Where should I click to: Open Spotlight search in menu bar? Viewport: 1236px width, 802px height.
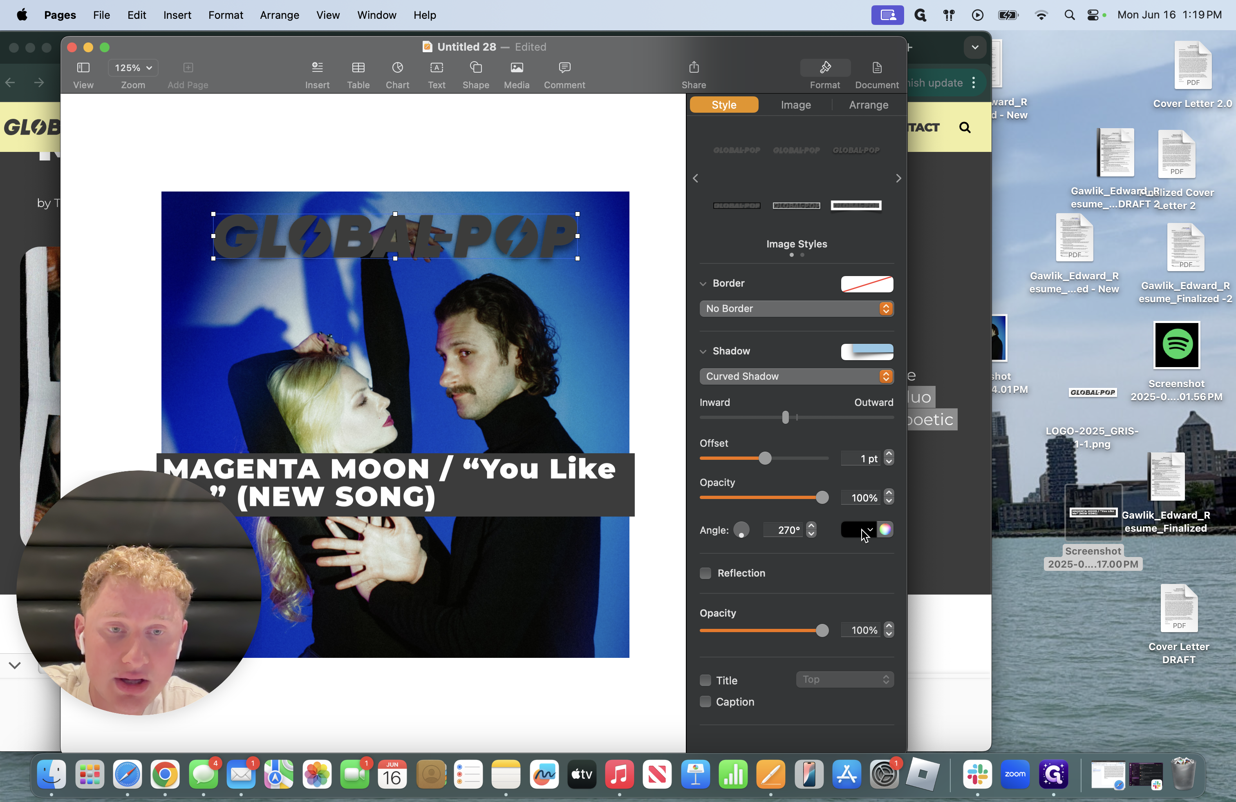pos(1069,15)
